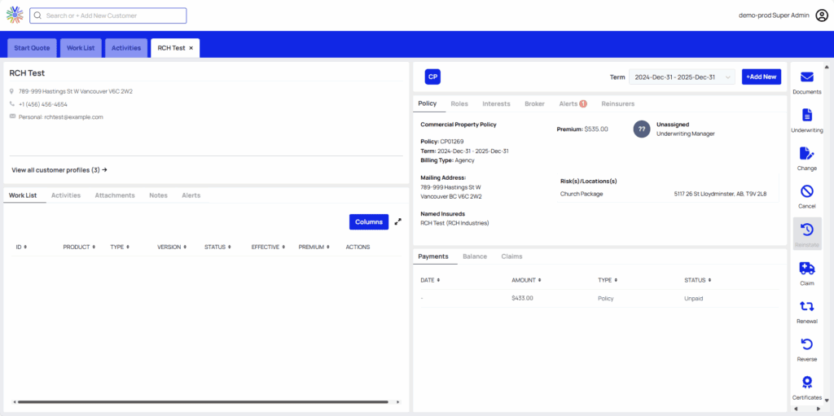Click the right sidebar down scroll arrow
This screenshot has width=834, height=416.
click(x=827, y=401)
